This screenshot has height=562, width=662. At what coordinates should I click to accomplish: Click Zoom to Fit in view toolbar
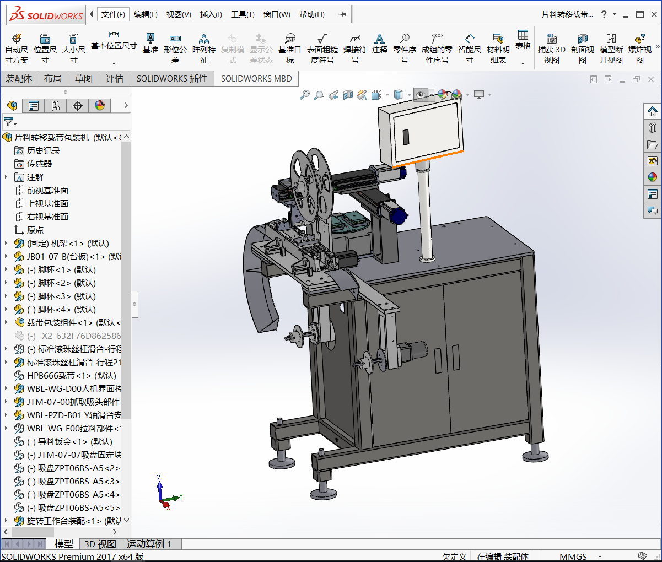click(305, 95)
